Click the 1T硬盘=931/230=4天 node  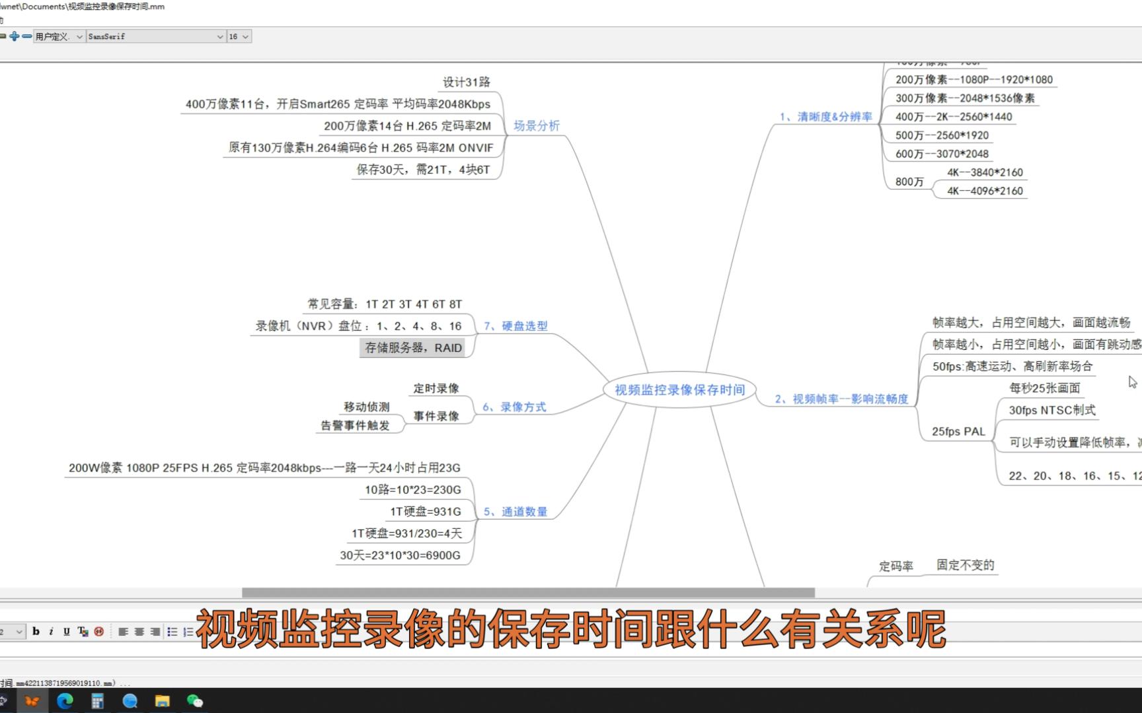[x=406, y=533]
